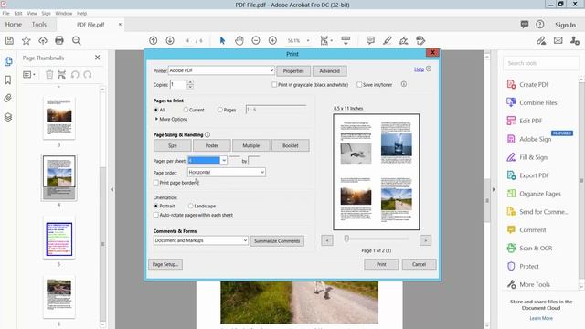
Task: Click the sticky note comment icon in toolbar
Action: [x=370, y=40]
